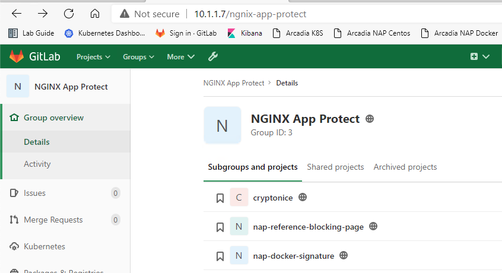Click the cryptonice C avatar
This screenshot has height=273, width=502.
click(x=239, y=197)
